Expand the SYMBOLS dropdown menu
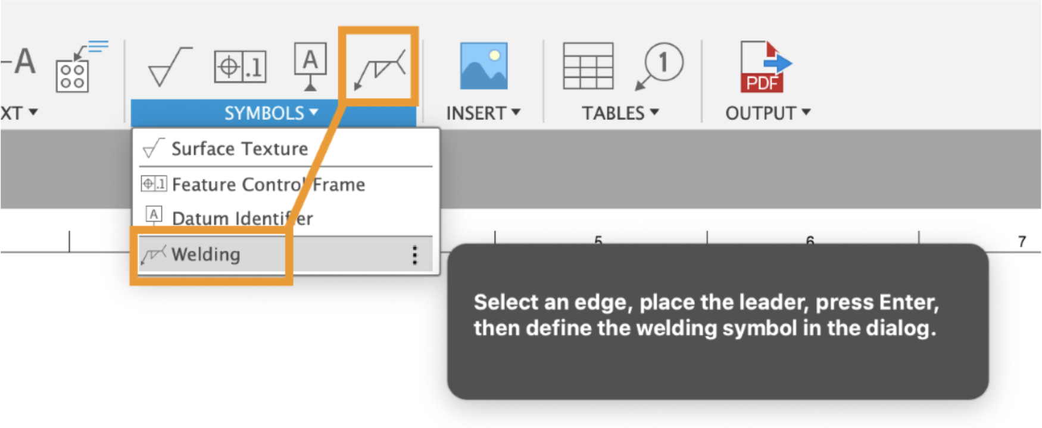The width and height of the screenshot is (1042, 428). pyautogui.click(x=272, y=113)
